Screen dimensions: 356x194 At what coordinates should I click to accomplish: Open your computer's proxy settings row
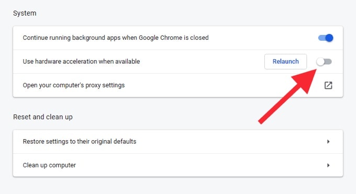[178, 85]
